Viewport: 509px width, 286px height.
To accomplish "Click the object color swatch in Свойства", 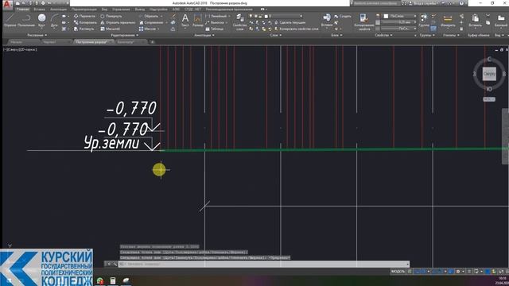I will (386, 16).
